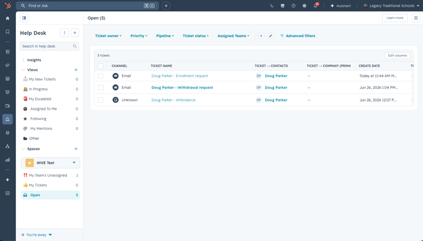Select the My Tickets view
This screenshot has width=423, height=241.
point(51,185)
